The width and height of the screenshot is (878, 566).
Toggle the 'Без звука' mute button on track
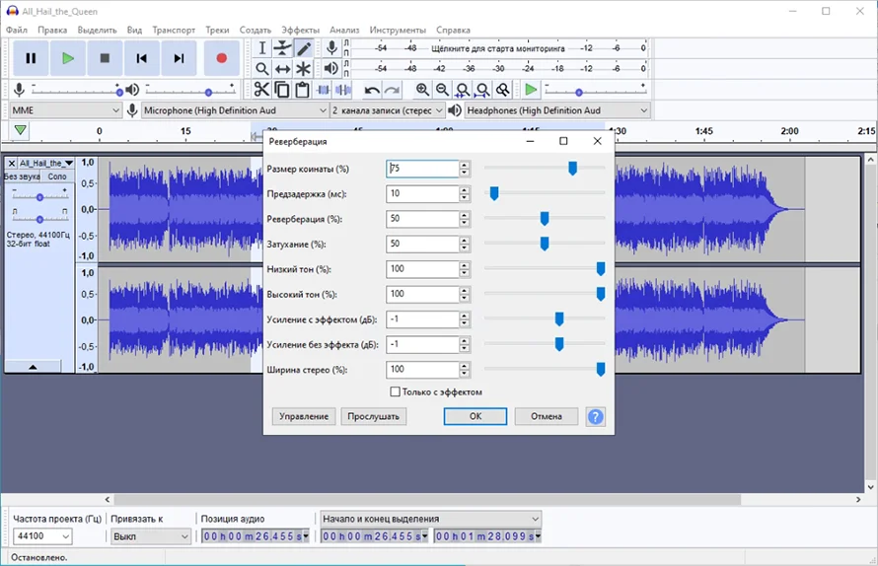click(x=22, y=177)
